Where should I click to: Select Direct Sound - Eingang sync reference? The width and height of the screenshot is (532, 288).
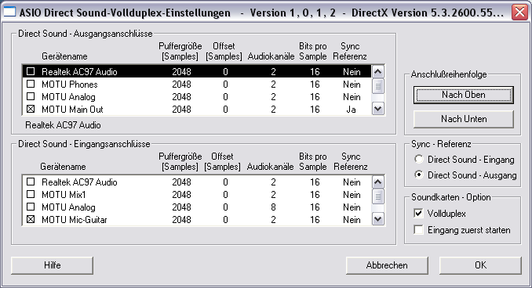point(419,159)
